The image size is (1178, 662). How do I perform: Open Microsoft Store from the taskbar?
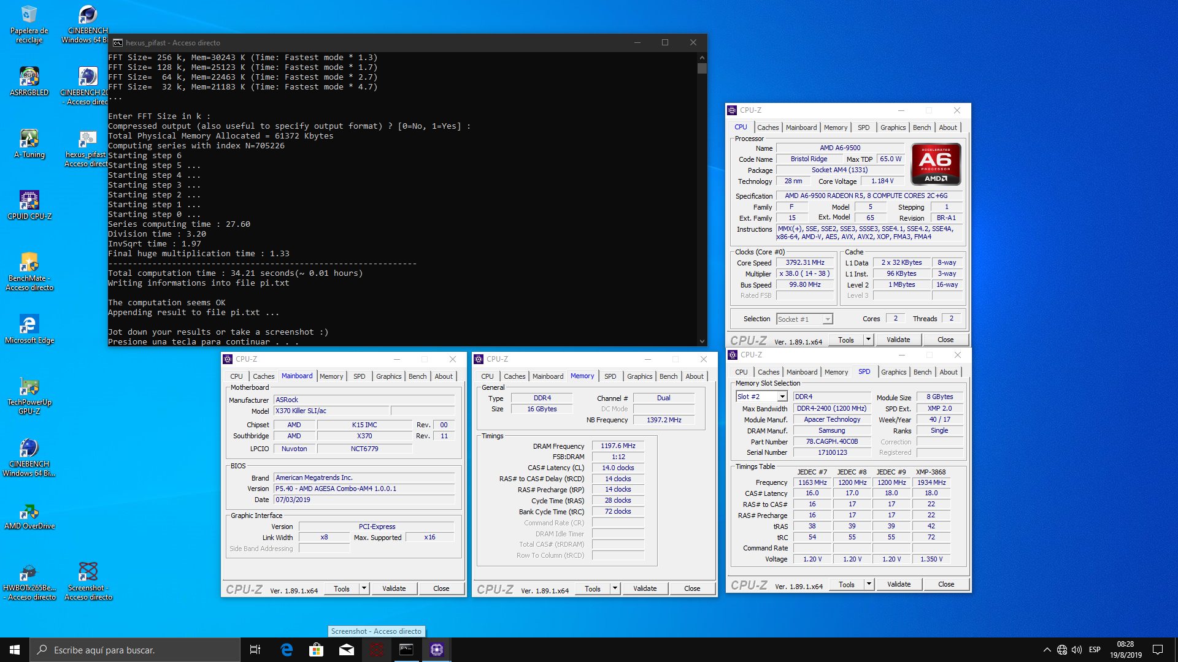[x=316, y=650]
